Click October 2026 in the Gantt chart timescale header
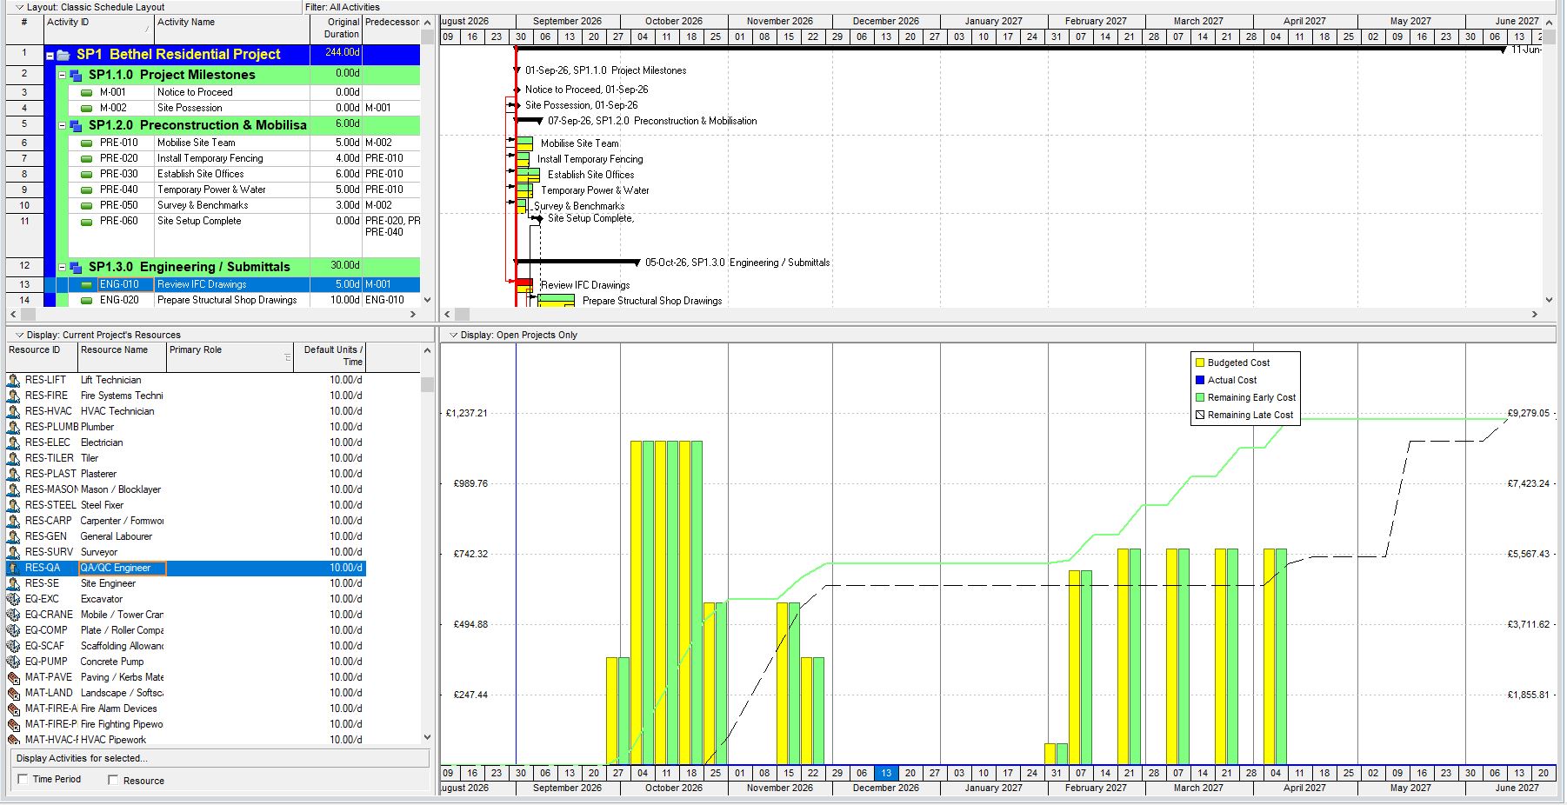This screenshot has width=1567, height=805. [x=674, y=21]
